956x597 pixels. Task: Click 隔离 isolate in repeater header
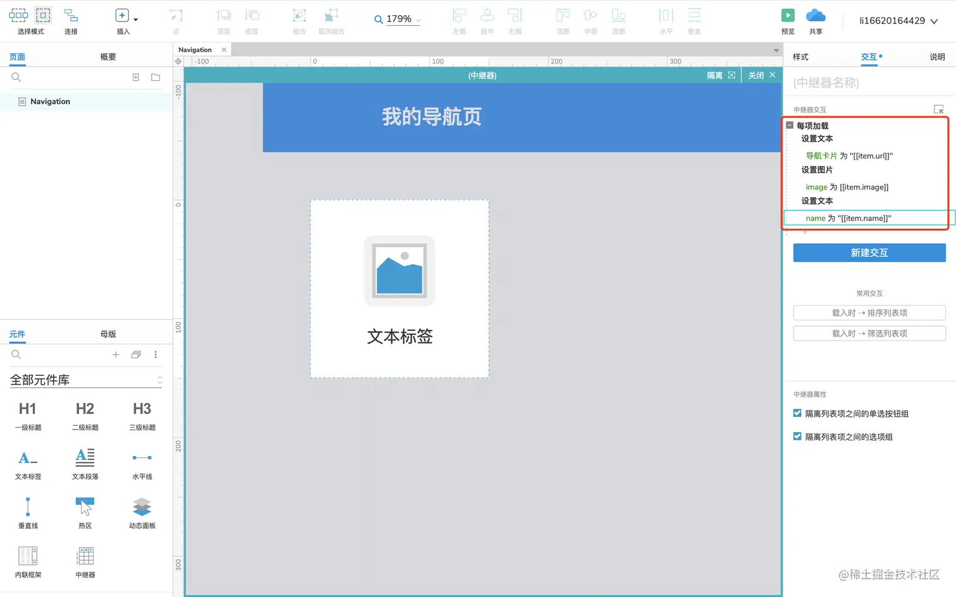pyautogui.click(x=721, y=75)
